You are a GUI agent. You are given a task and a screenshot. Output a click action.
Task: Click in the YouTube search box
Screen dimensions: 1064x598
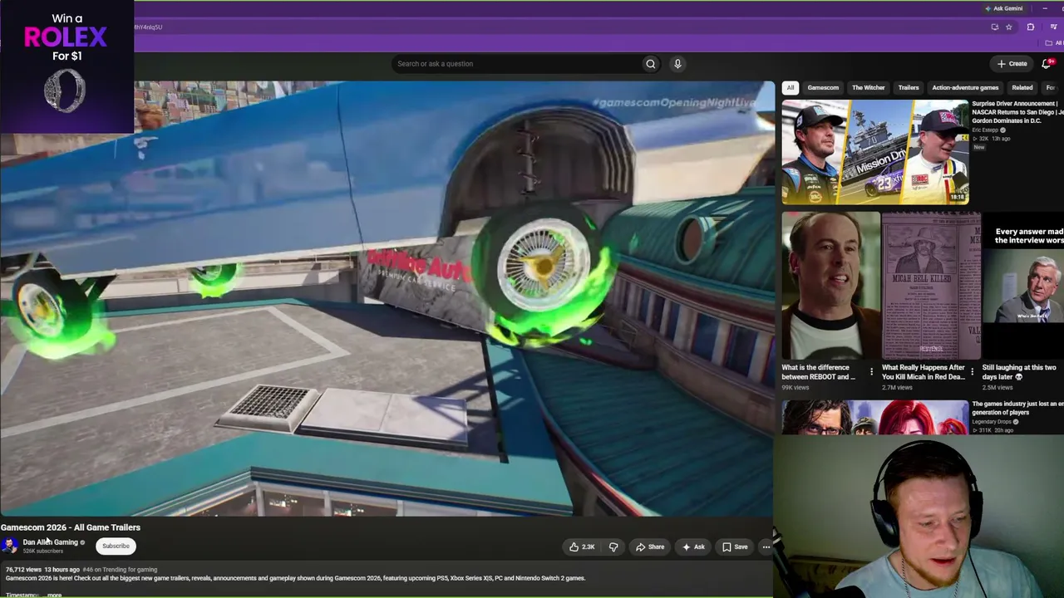[x=516, y=64]
